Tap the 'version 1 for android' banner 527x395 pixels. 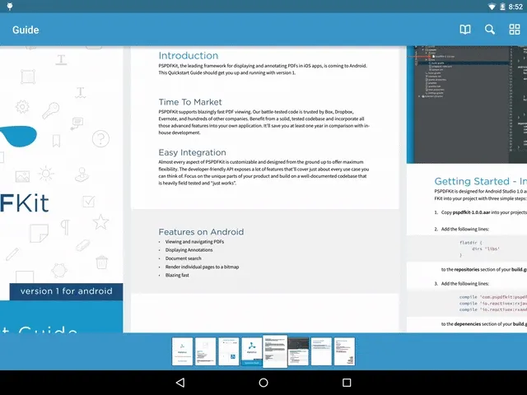(x=66, y=291)
